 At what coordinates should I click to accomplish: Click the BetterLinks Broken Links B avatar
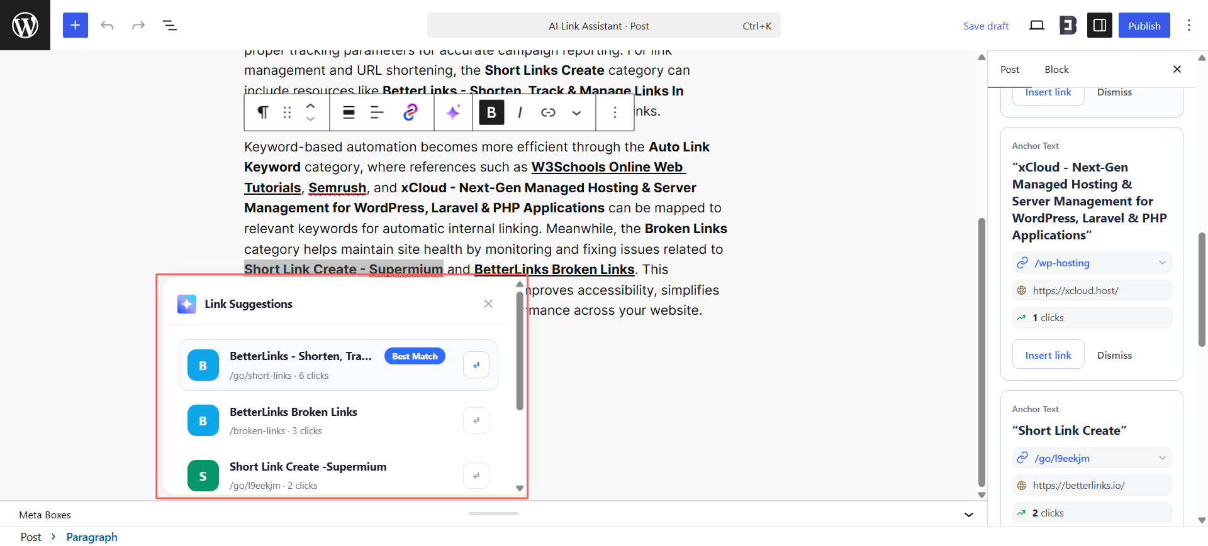(x=203, y=420)
